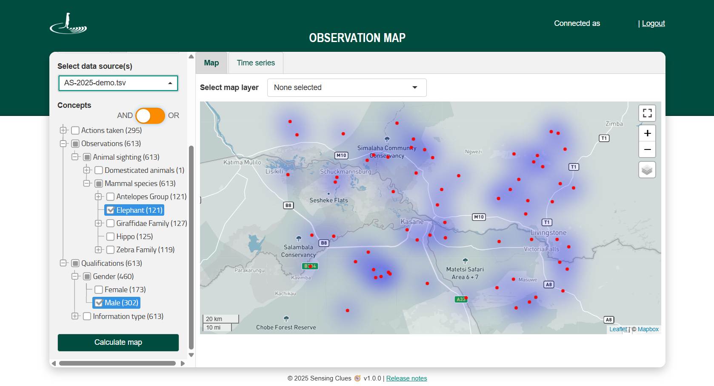Expand the Zebra Family node
This screenshot has width=714, height=386.
pyautogui.click(x=98, y=250)
